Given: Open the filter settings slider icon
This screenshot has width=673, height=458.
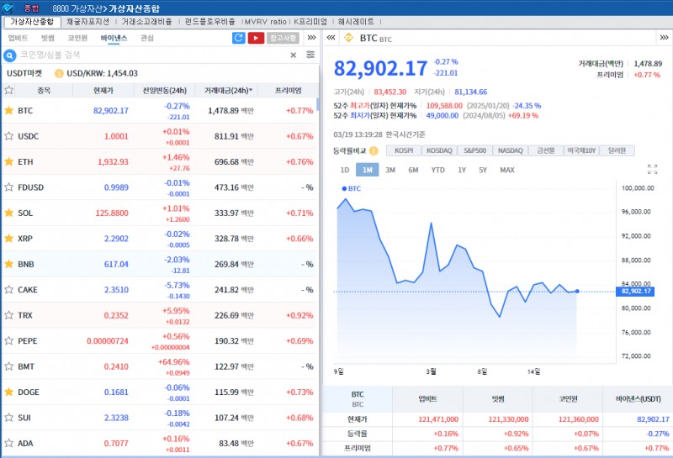Looking at the screenshot, I should pos(310,55).
